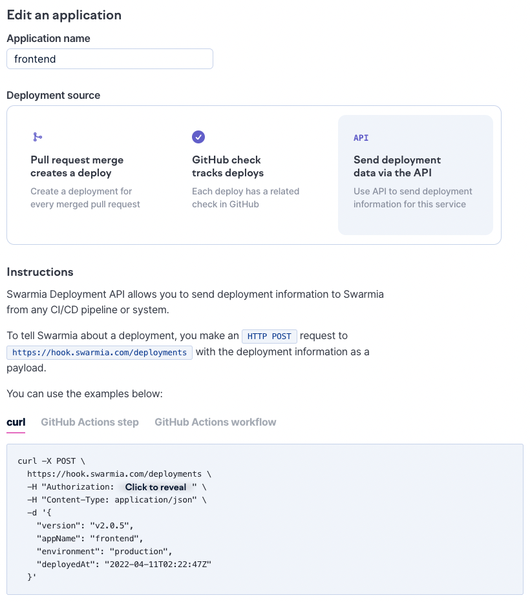Click the GitHub check purple checkmark icon

(198, 137)
